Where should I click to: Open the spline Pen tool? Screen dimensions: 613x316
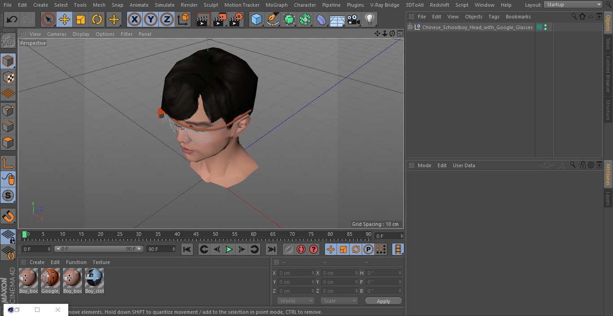pyautogui.click(x=272, y=19)
